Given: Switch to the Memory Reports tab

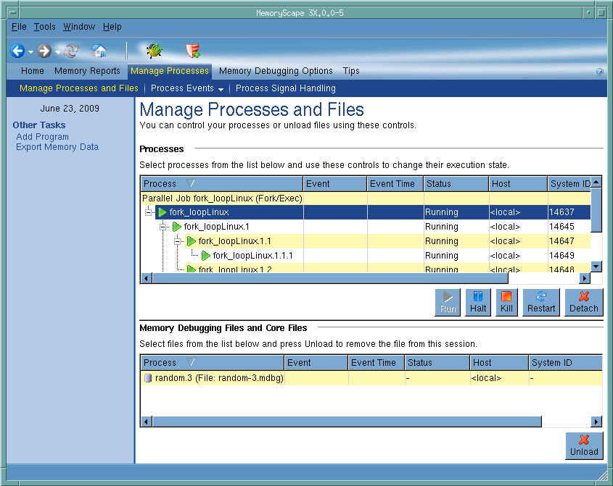Looking at the screenshot, I should [87, 71].
